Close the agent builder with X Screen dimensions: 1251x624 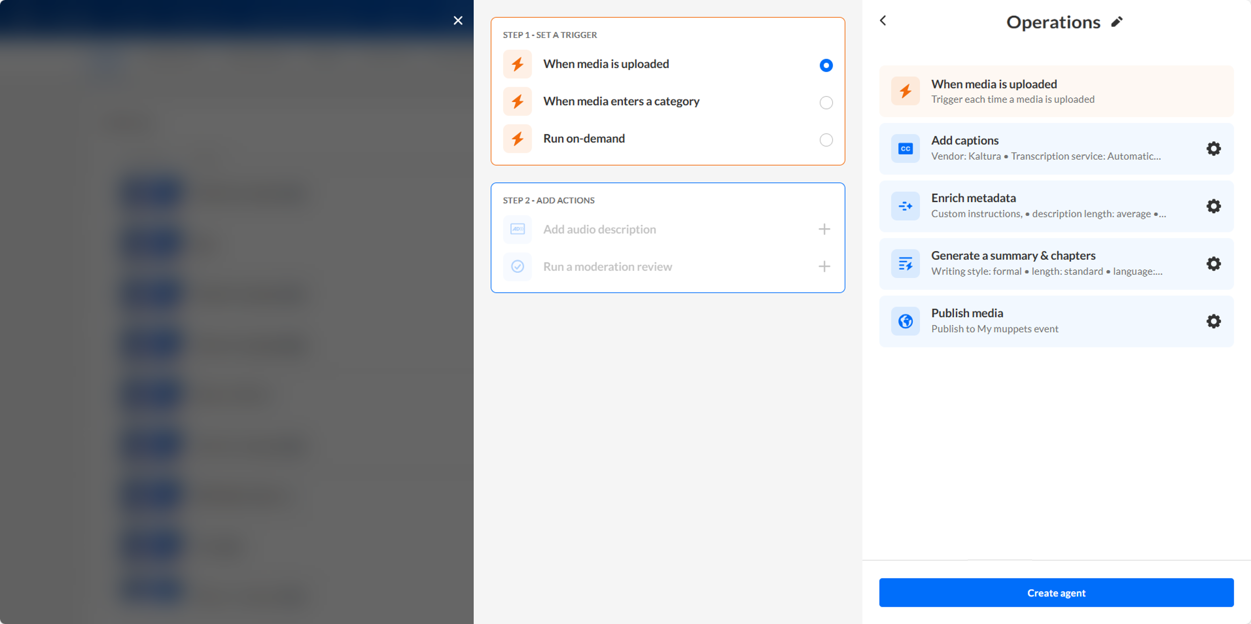[x=457, y=20]
